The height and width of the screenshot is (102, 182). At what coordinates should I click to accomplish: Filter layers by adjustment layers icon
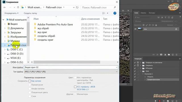click(162, 17)
